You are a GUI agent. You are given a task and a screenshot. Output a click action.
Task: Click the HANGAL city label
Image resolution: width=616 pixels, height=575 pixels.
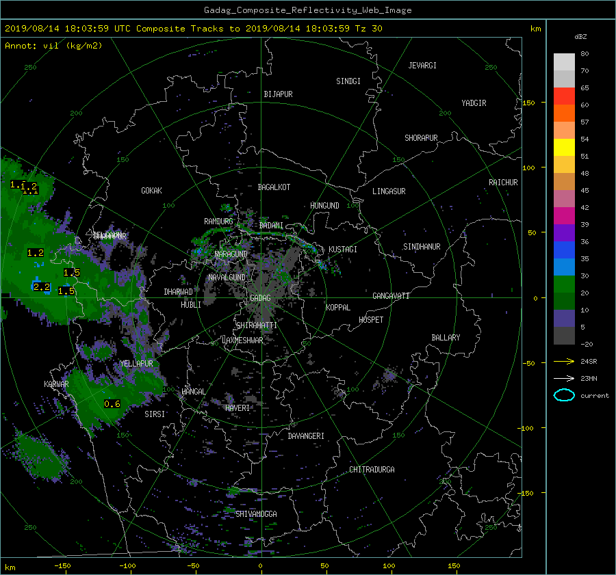[x=193, y=391]
